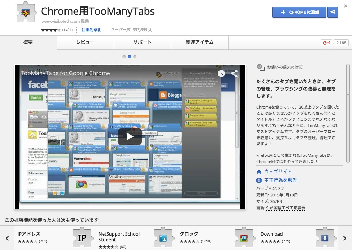Select the 概要 tab
Screen dimensions: 352x250
(x=28, y=42)
